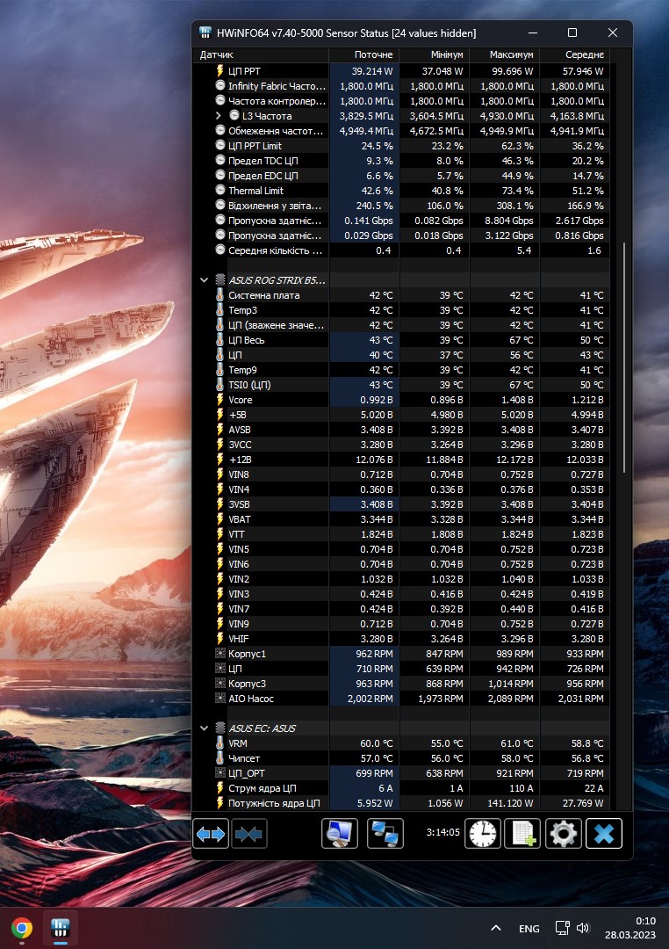
Task: Click the thermometer icon next to Чипсет
Action: point(220,757)
